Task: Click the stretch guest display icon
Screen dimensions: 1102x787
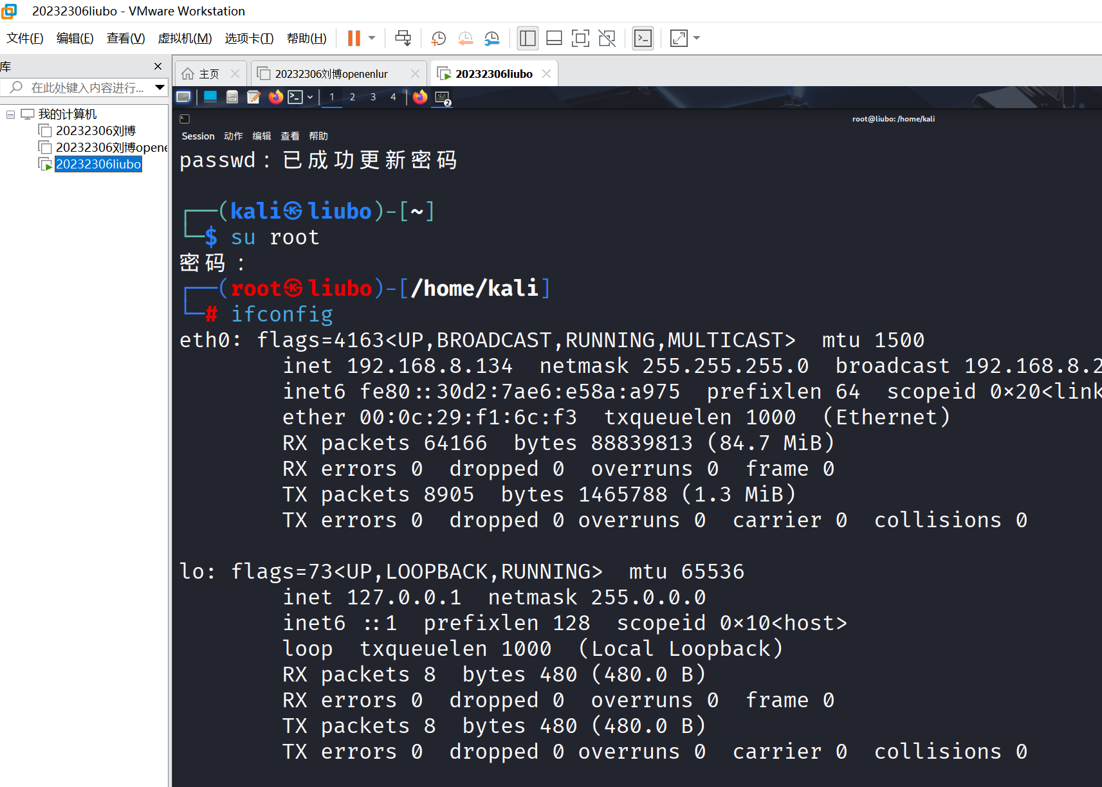Action: click(x=679, y=39)
